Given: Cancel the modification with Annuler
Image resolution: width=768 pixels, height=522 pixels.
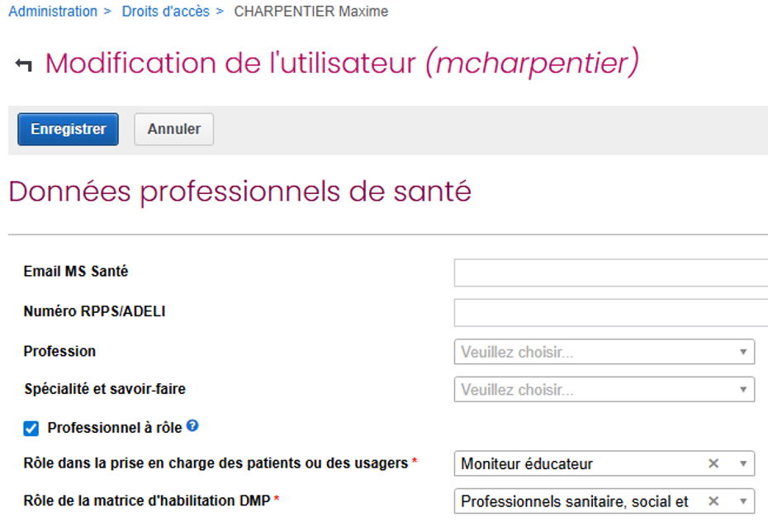Looking at the screenshot, I should (173, 129).
